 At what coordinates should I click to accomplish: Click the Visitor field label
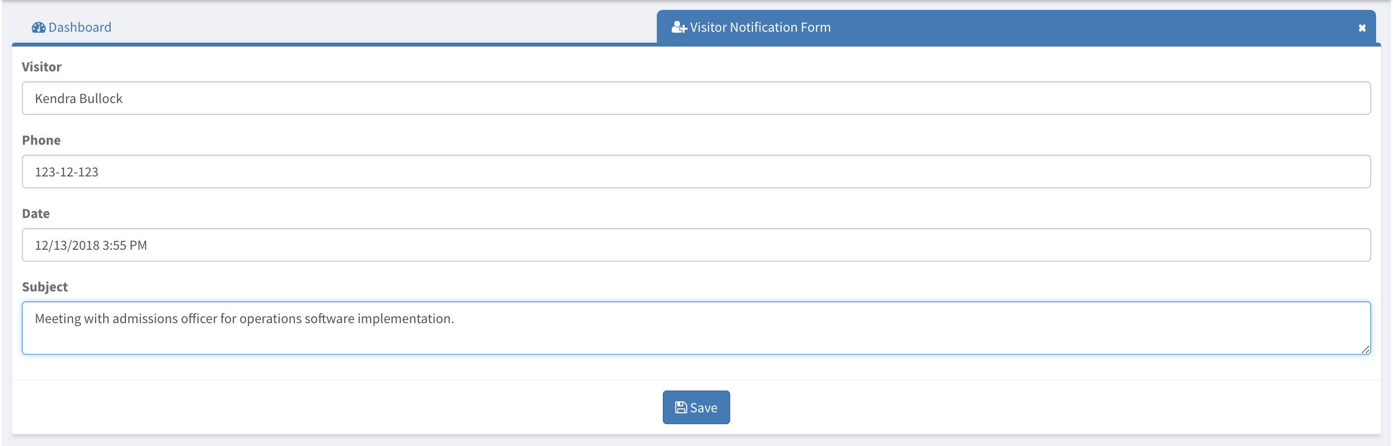click(42, 67)
